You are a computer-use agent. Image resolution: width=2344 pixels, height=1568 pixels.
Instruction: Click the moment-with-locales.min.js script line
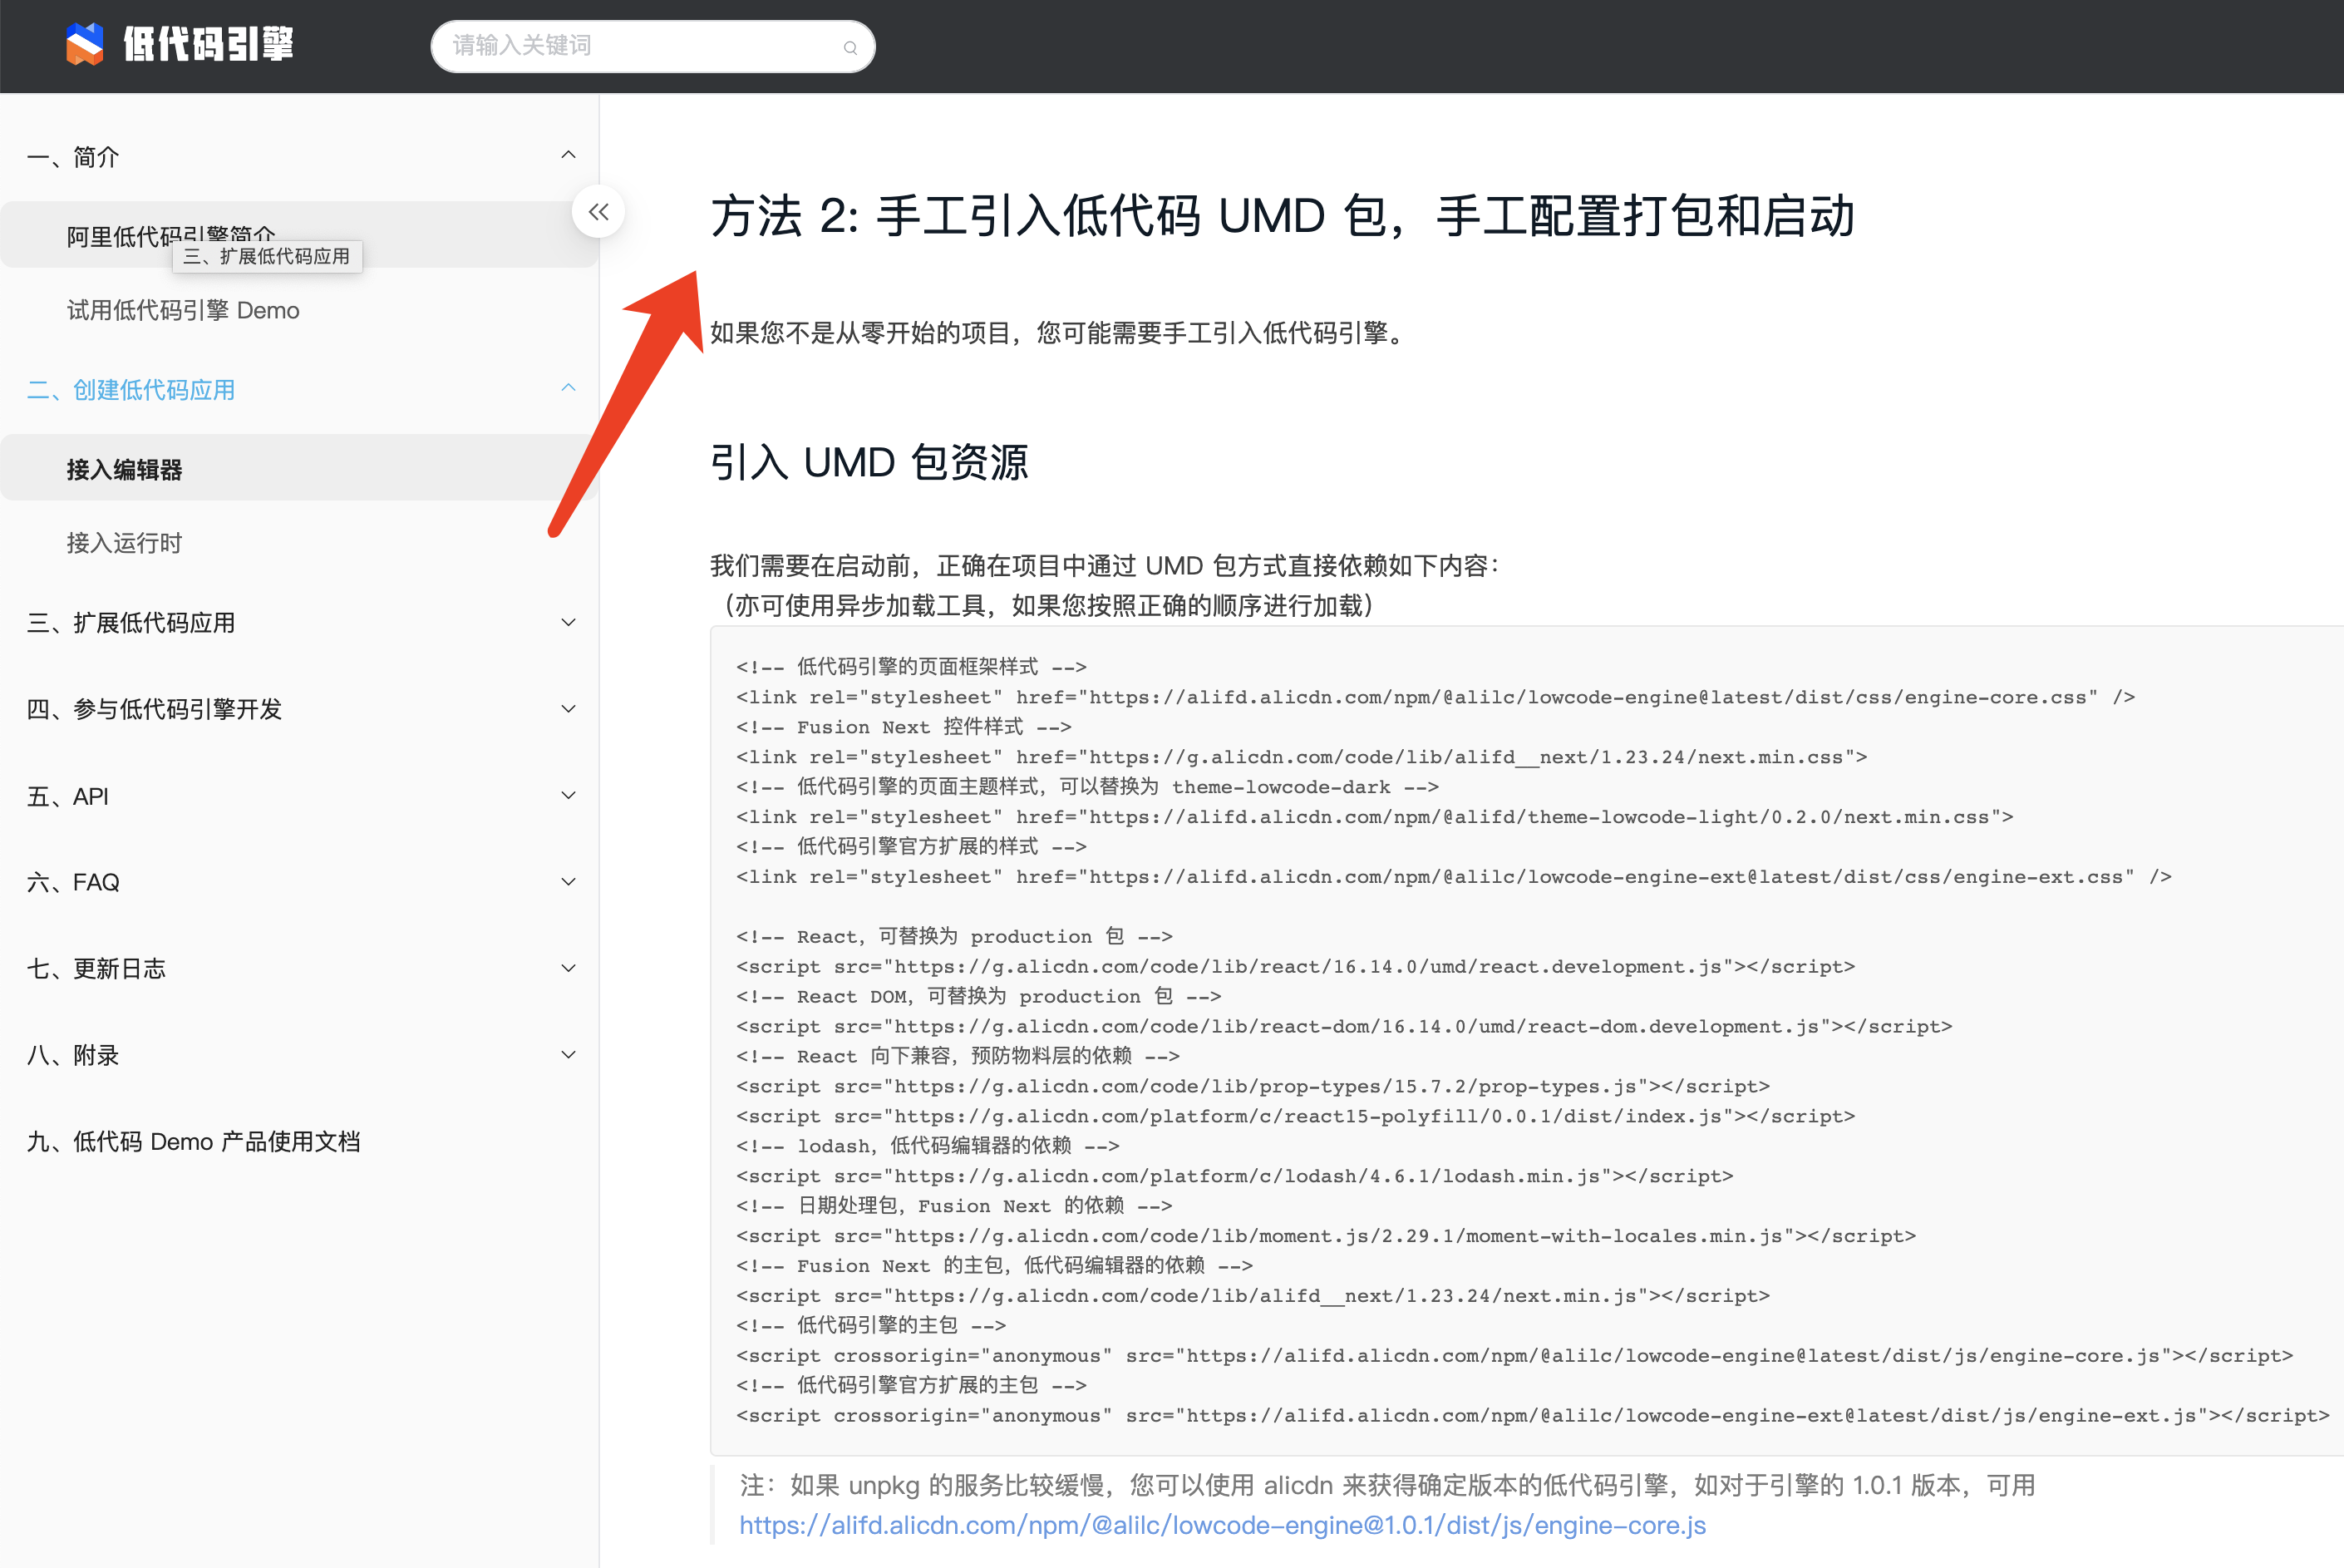coord(1326,1236)
